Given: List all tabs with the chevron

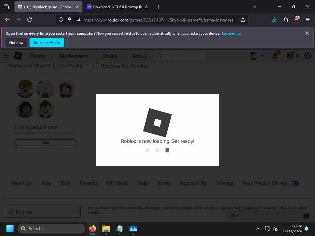Looking at the screenshot, I should click(254, 7).
